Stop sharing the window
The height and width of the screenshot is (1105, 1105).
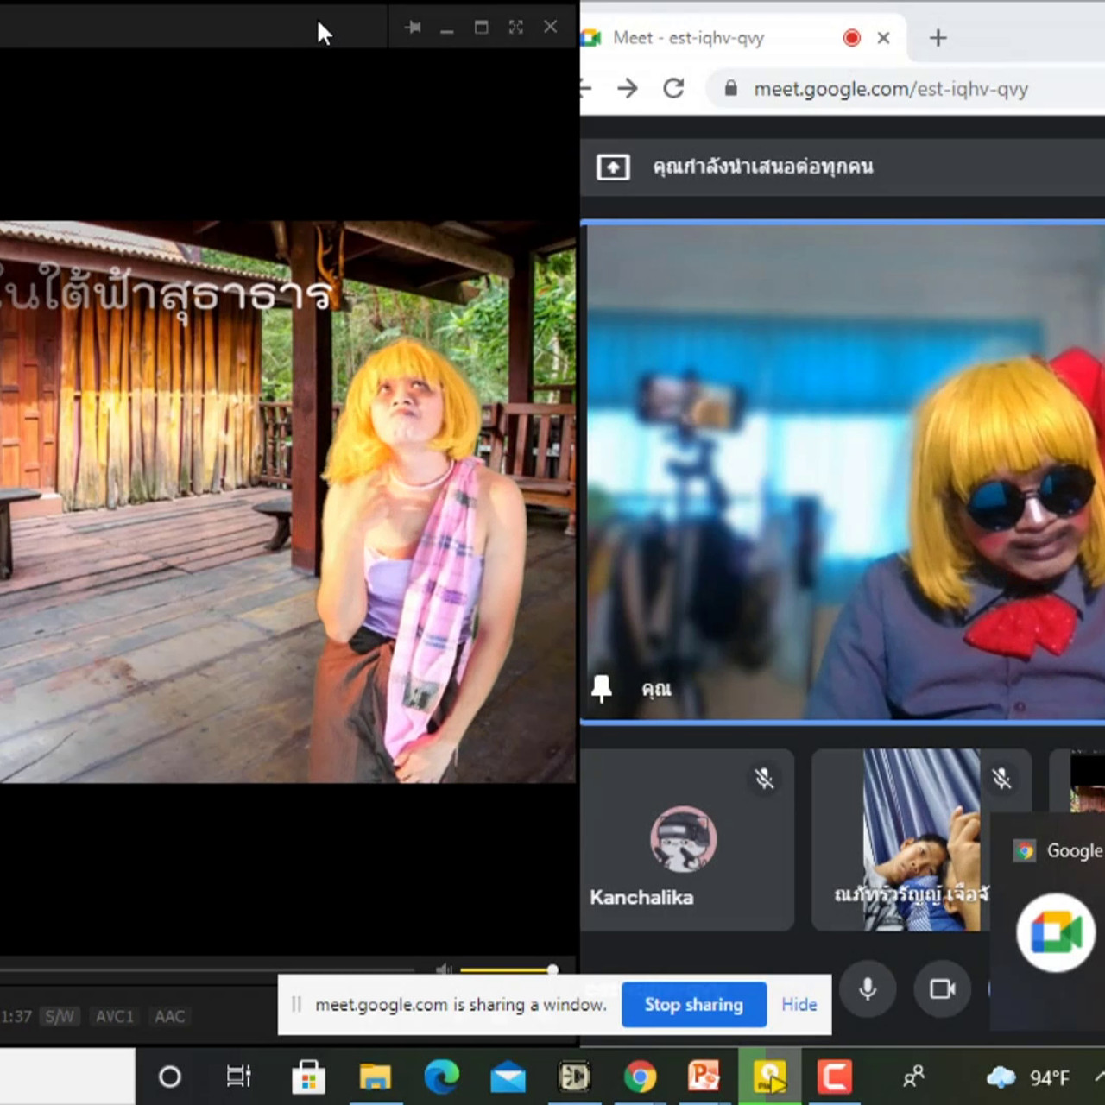pos(694,1005)
